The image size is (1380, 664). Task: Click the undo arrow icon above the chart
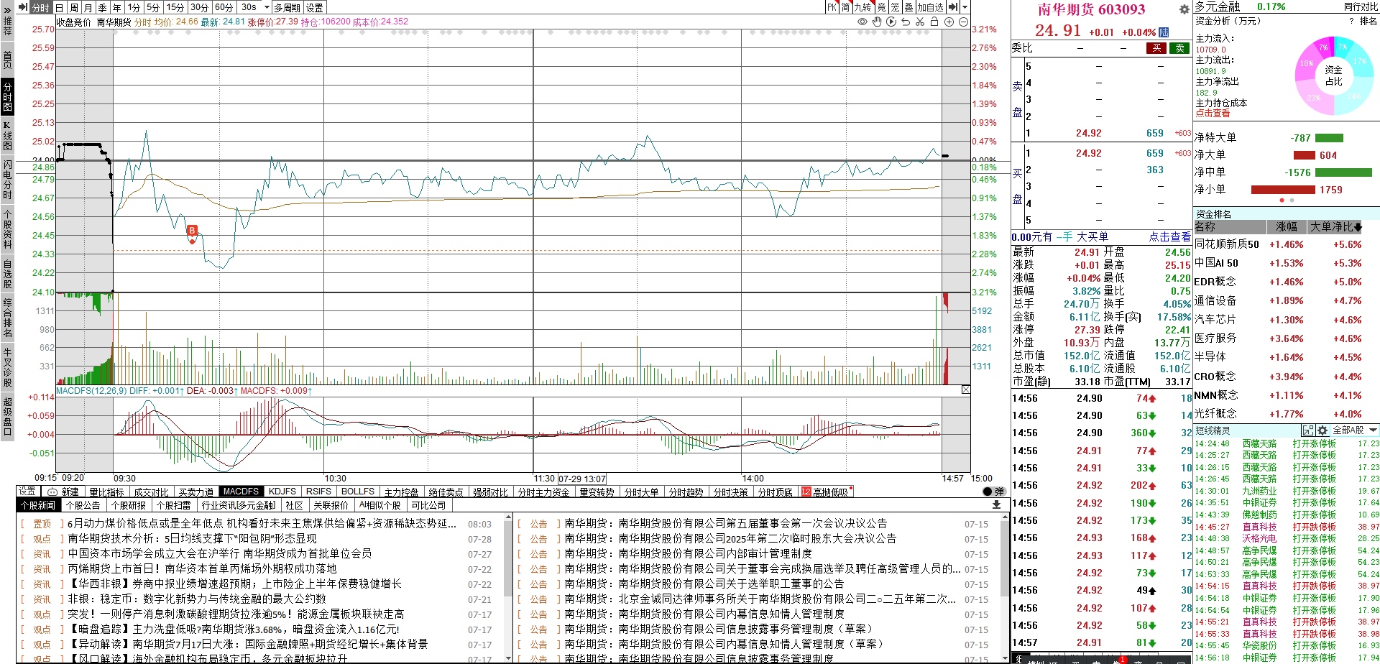906,22
